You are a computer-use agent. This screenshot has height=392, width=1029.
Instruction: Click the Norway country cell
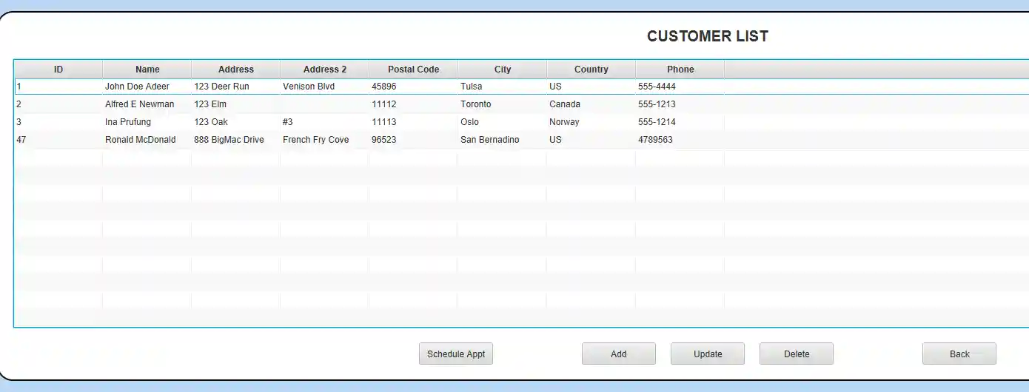point(591,122)
